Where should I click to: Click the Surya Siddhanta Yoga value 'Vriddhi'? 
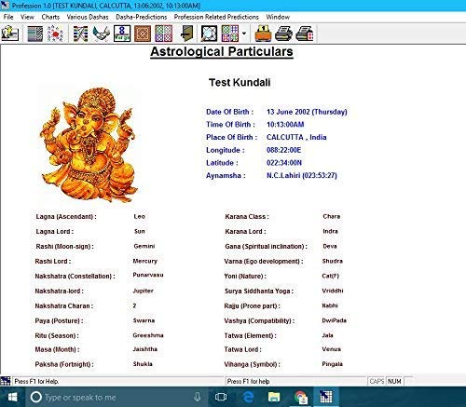point(333,291)
